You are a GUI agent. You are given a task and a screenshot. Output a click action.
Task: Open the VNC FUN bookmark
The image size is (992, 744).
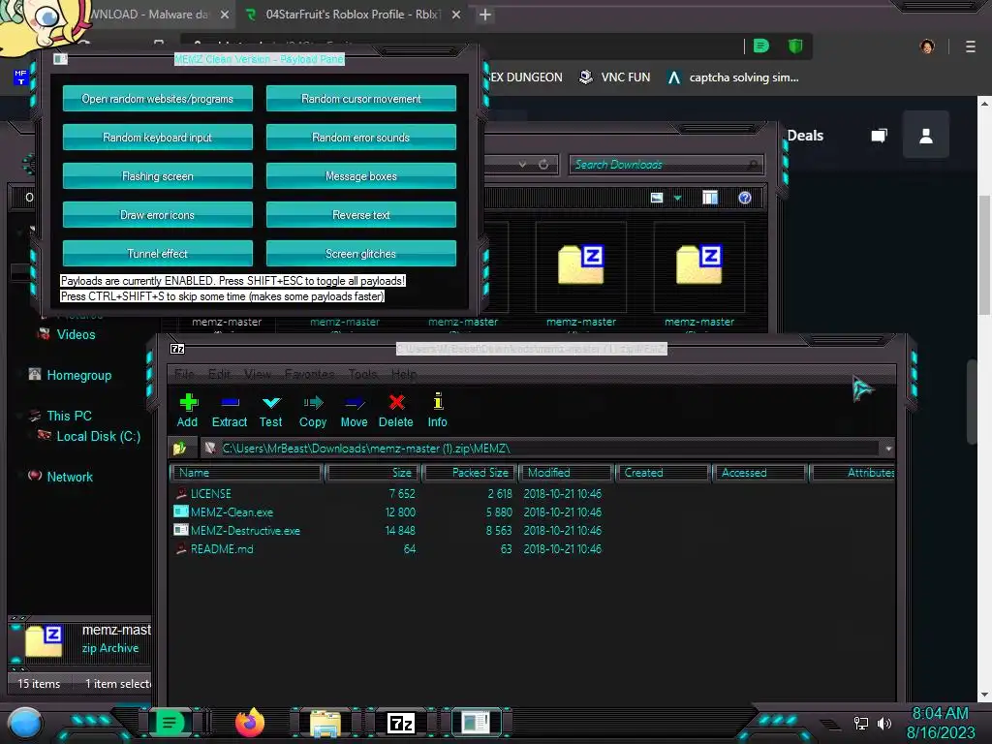616,77
